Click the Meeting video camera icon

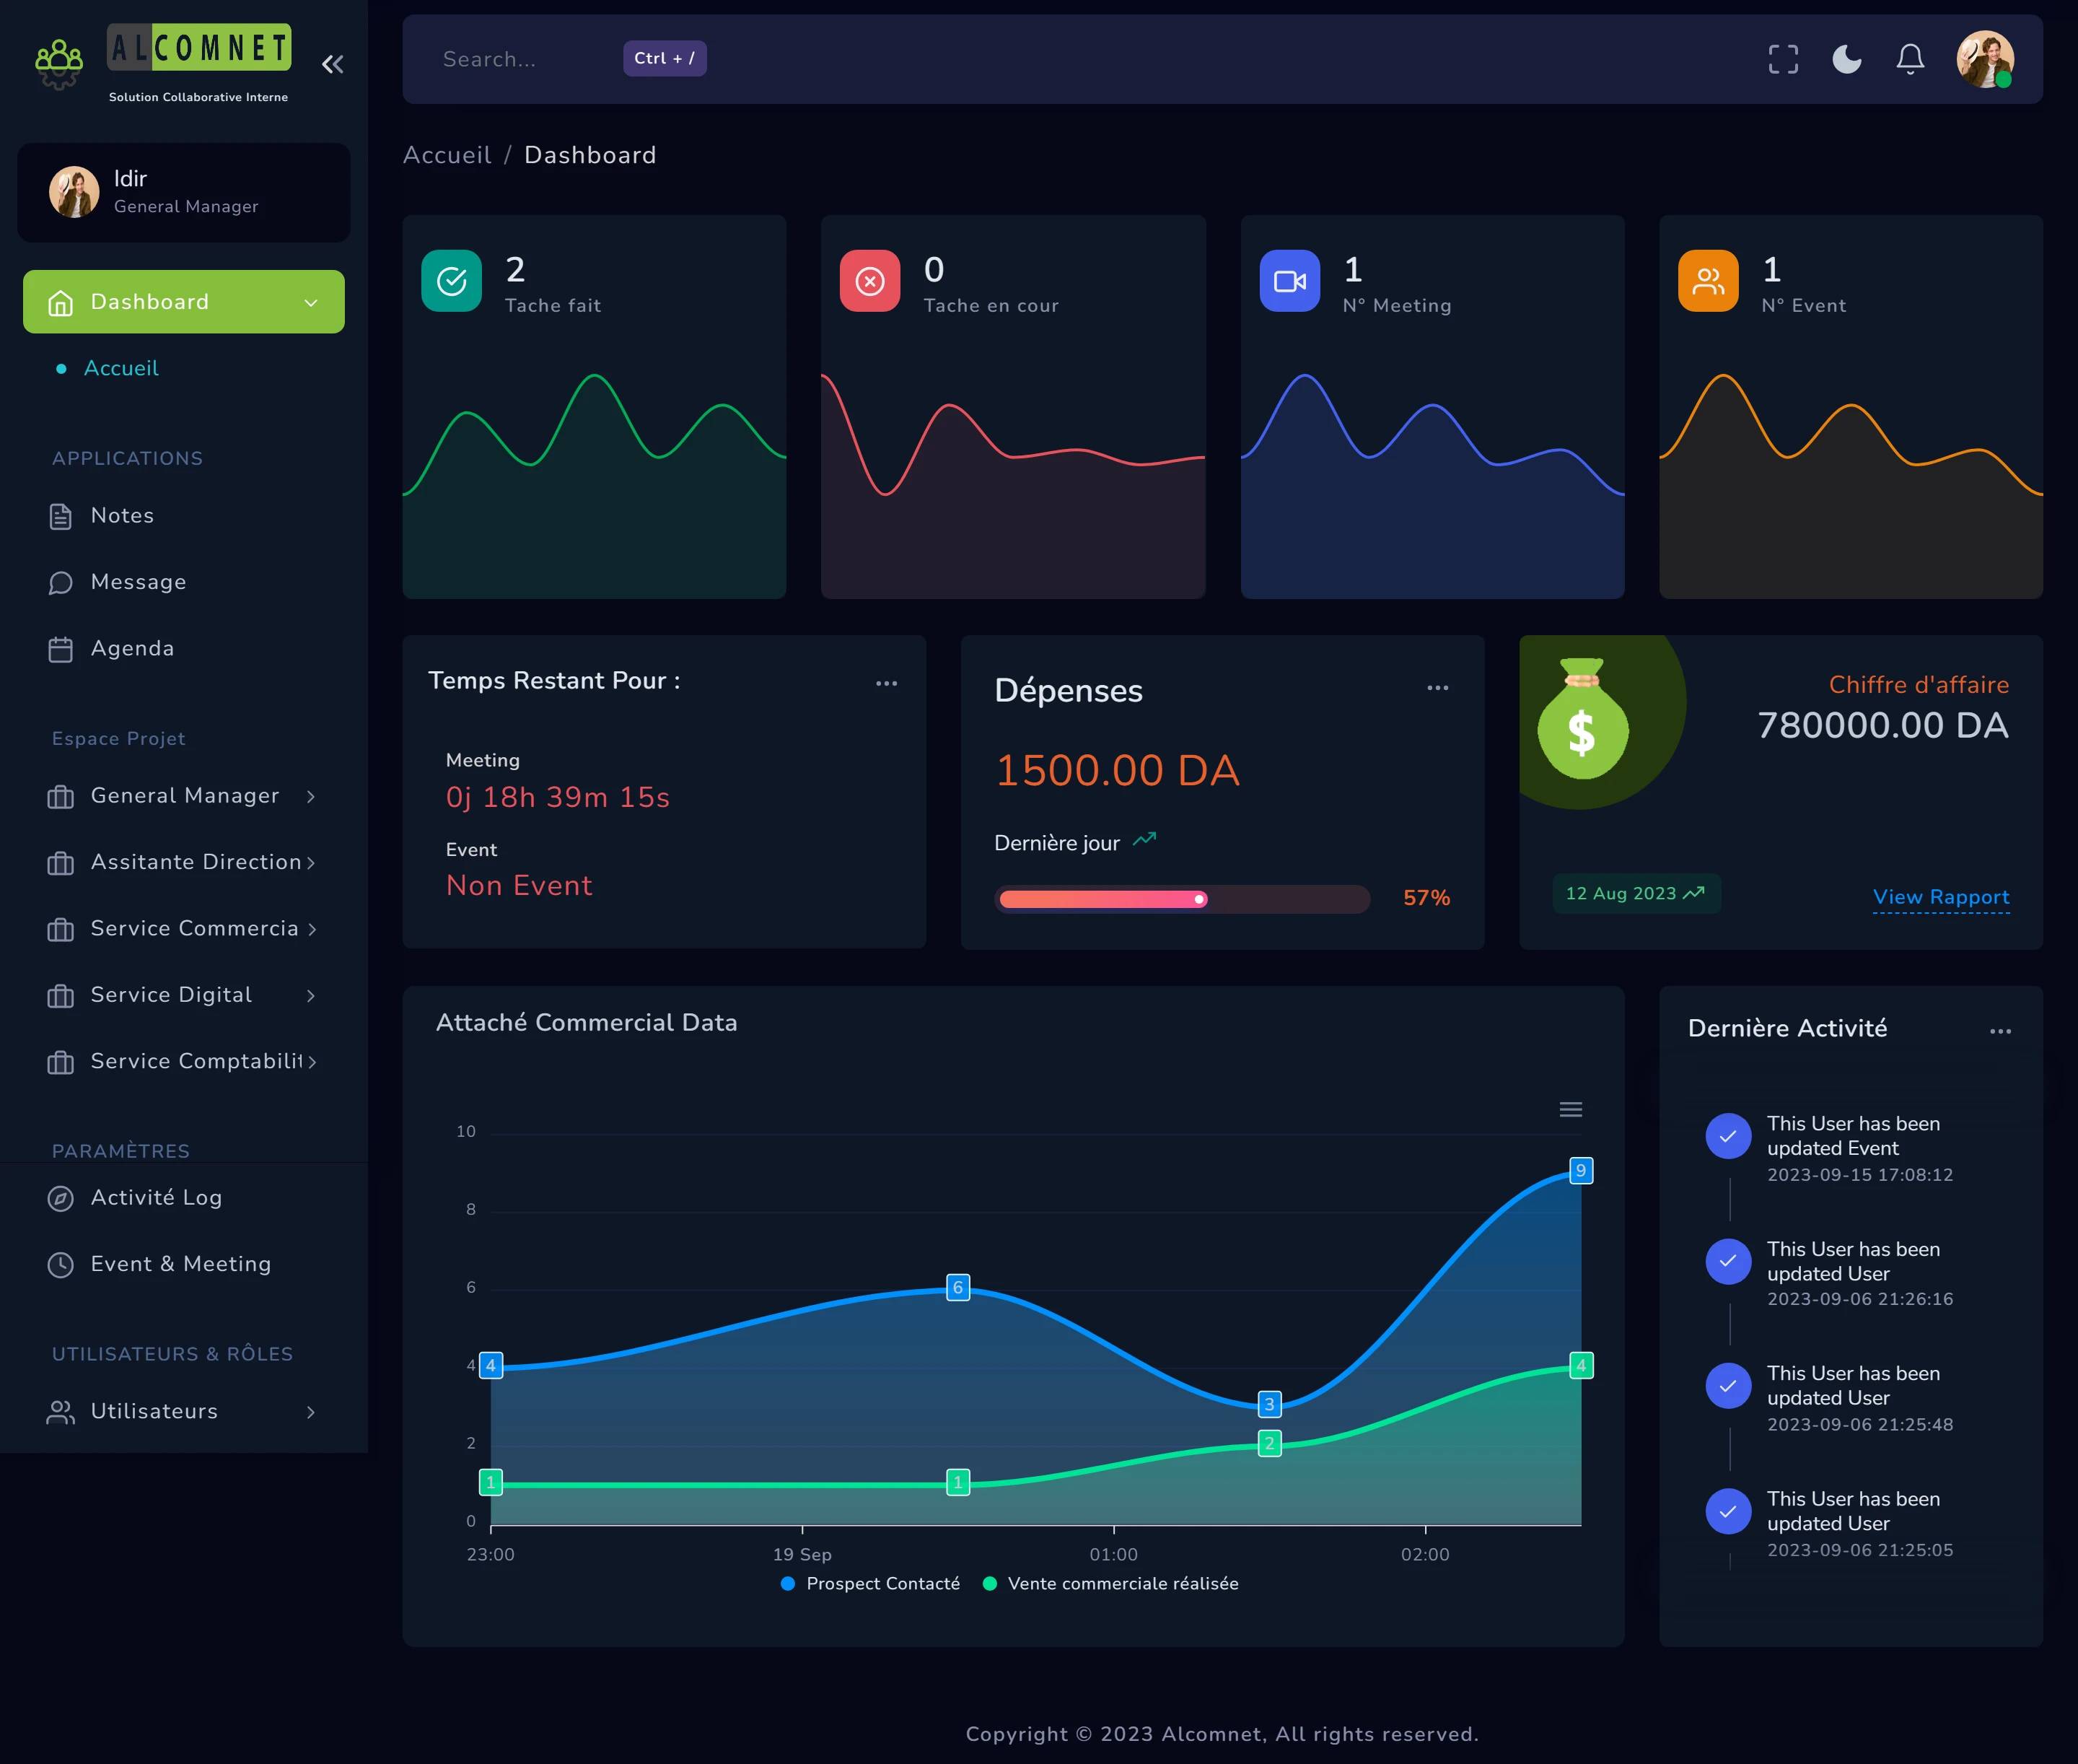click(1289, 281)
